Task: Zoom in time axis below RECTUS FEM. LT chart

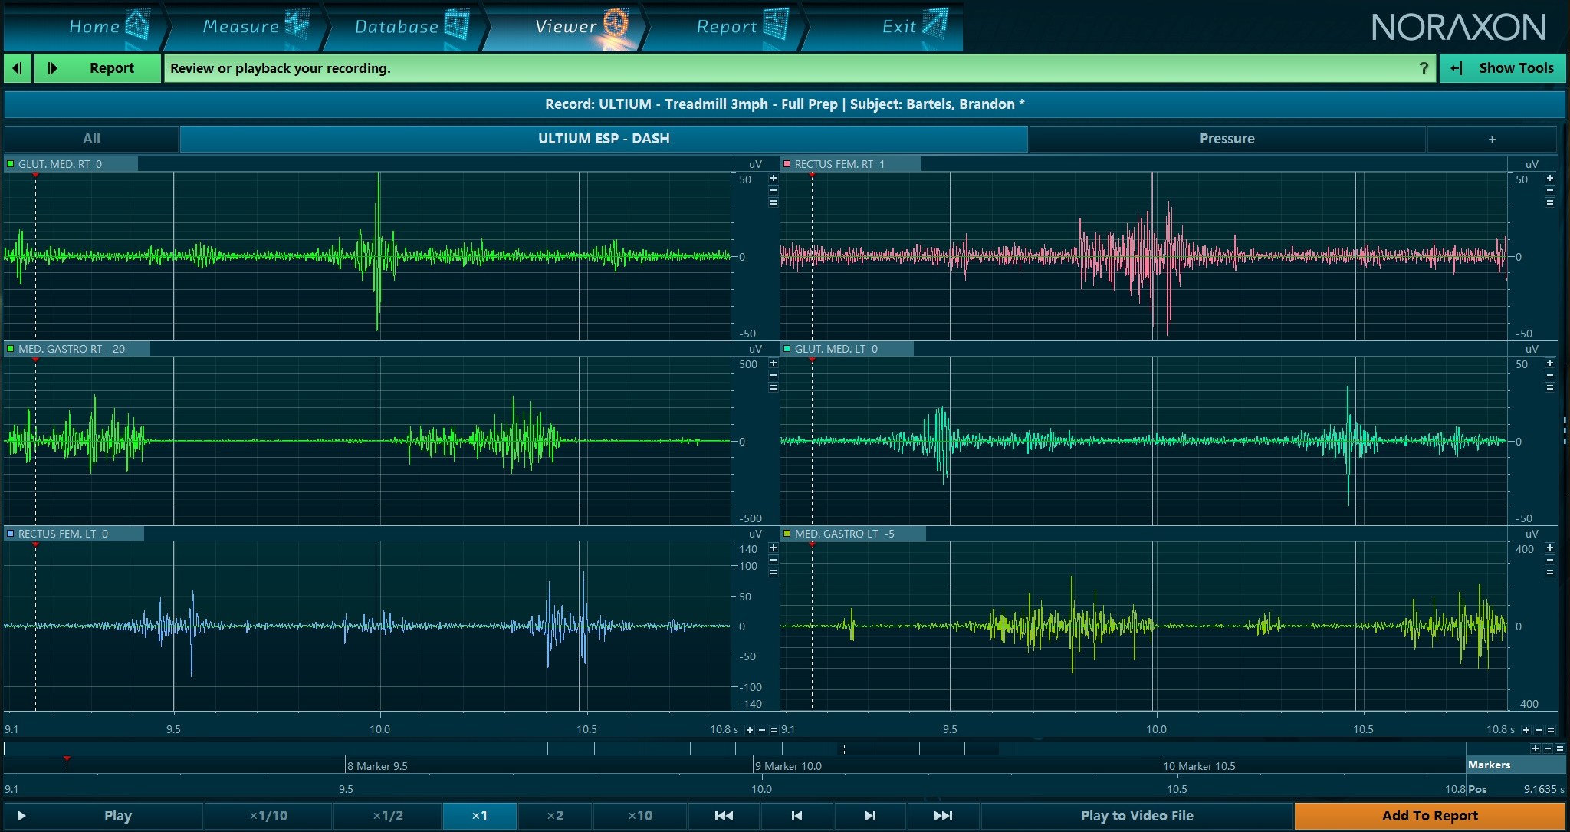Action: (x=750, y=730)
